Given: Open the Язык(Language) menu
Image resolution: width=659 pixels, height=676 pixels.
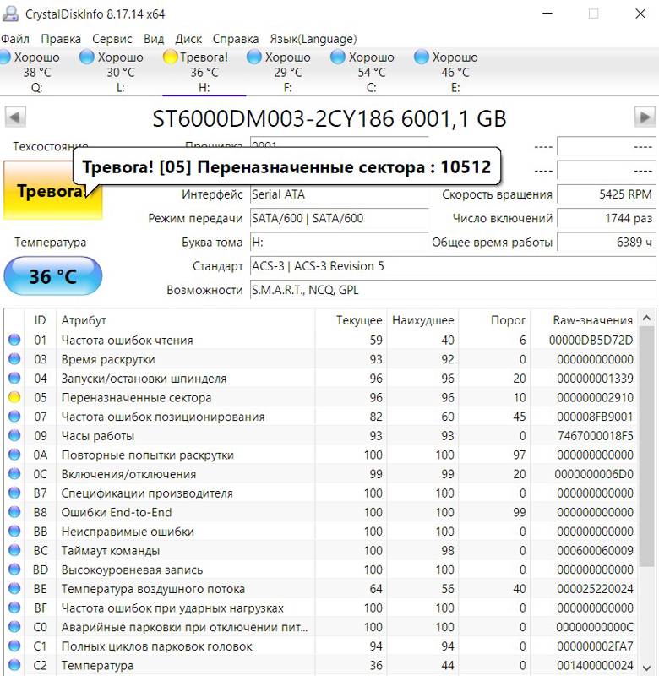Looking at the screenshot, I should [x=313, y=39].
